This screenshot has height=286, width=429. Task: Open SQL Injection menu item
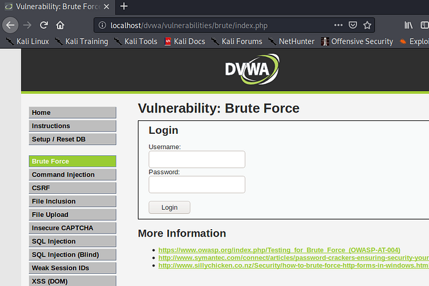pyautogui.click(x=72, y=241)
